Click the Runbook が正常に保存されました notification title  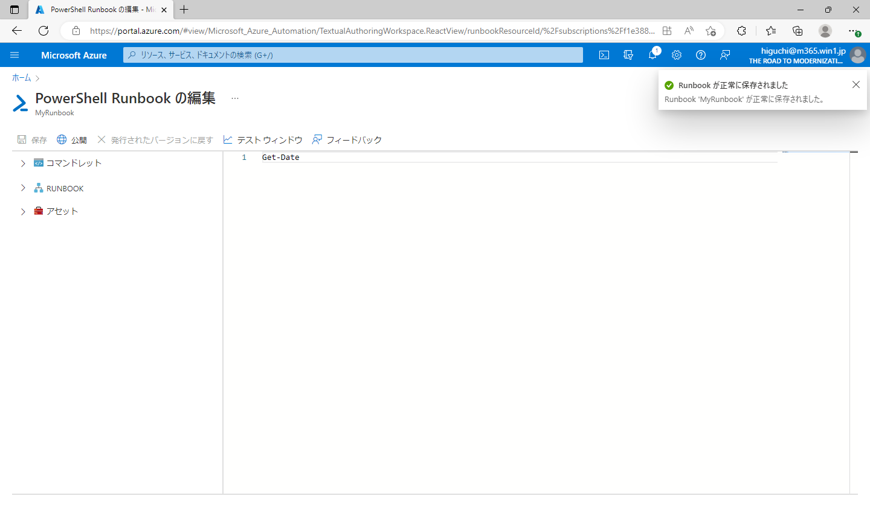733,85
